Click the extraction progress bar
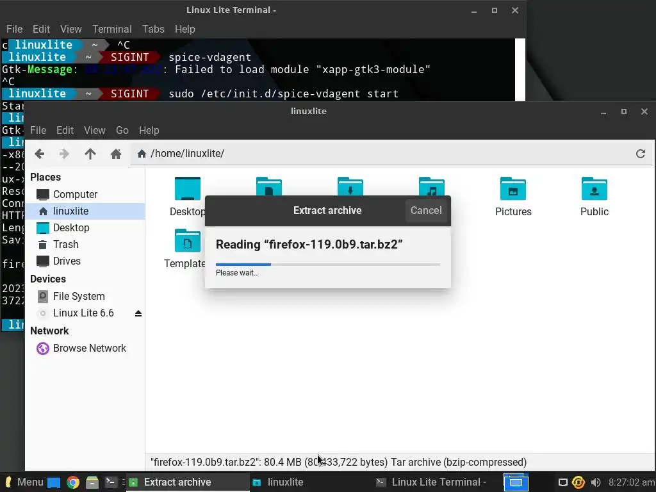This screenshot has width=656, height=492. 328,265
